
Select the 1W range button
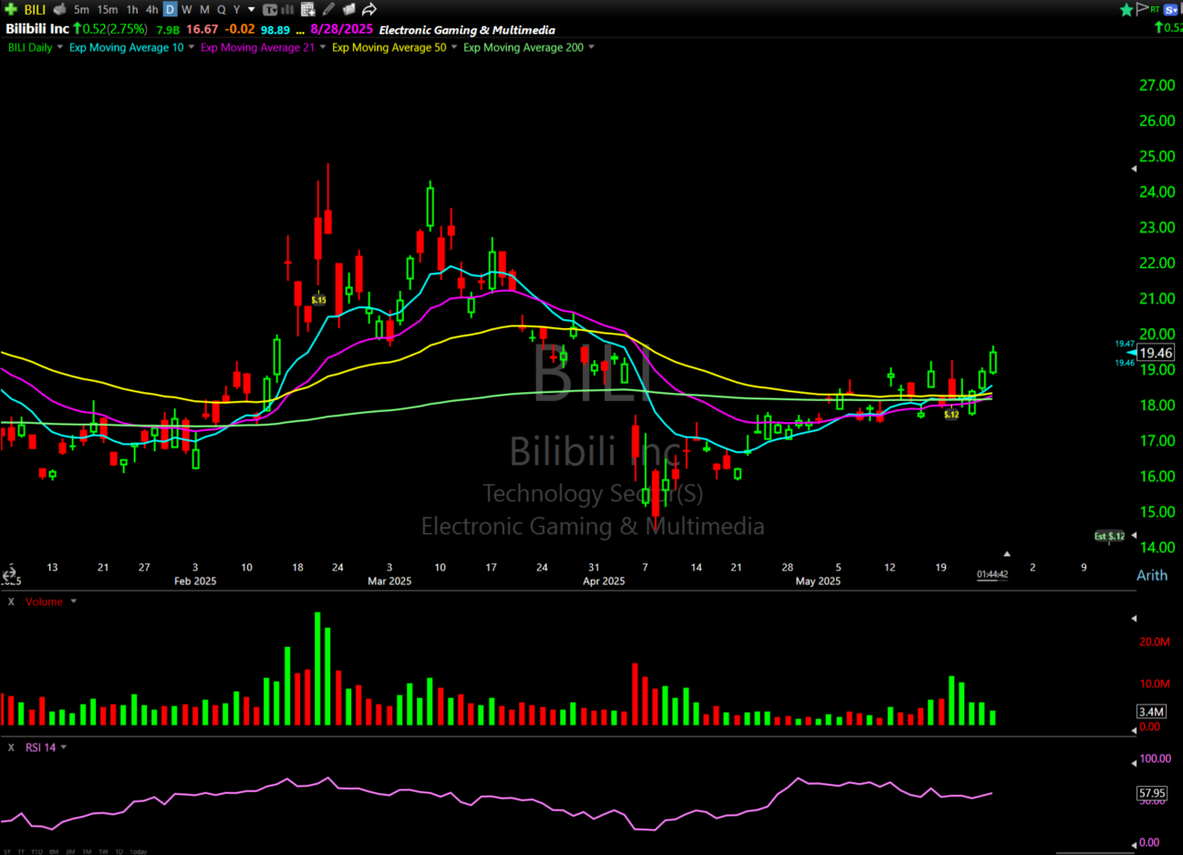[x=103, y=851]
